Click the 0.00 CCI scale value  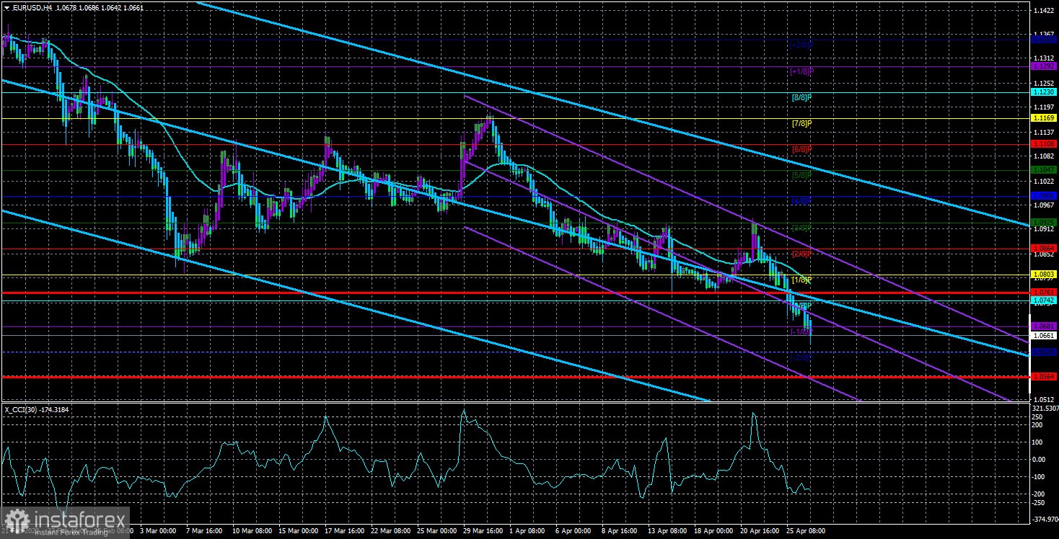point(1038,459)
